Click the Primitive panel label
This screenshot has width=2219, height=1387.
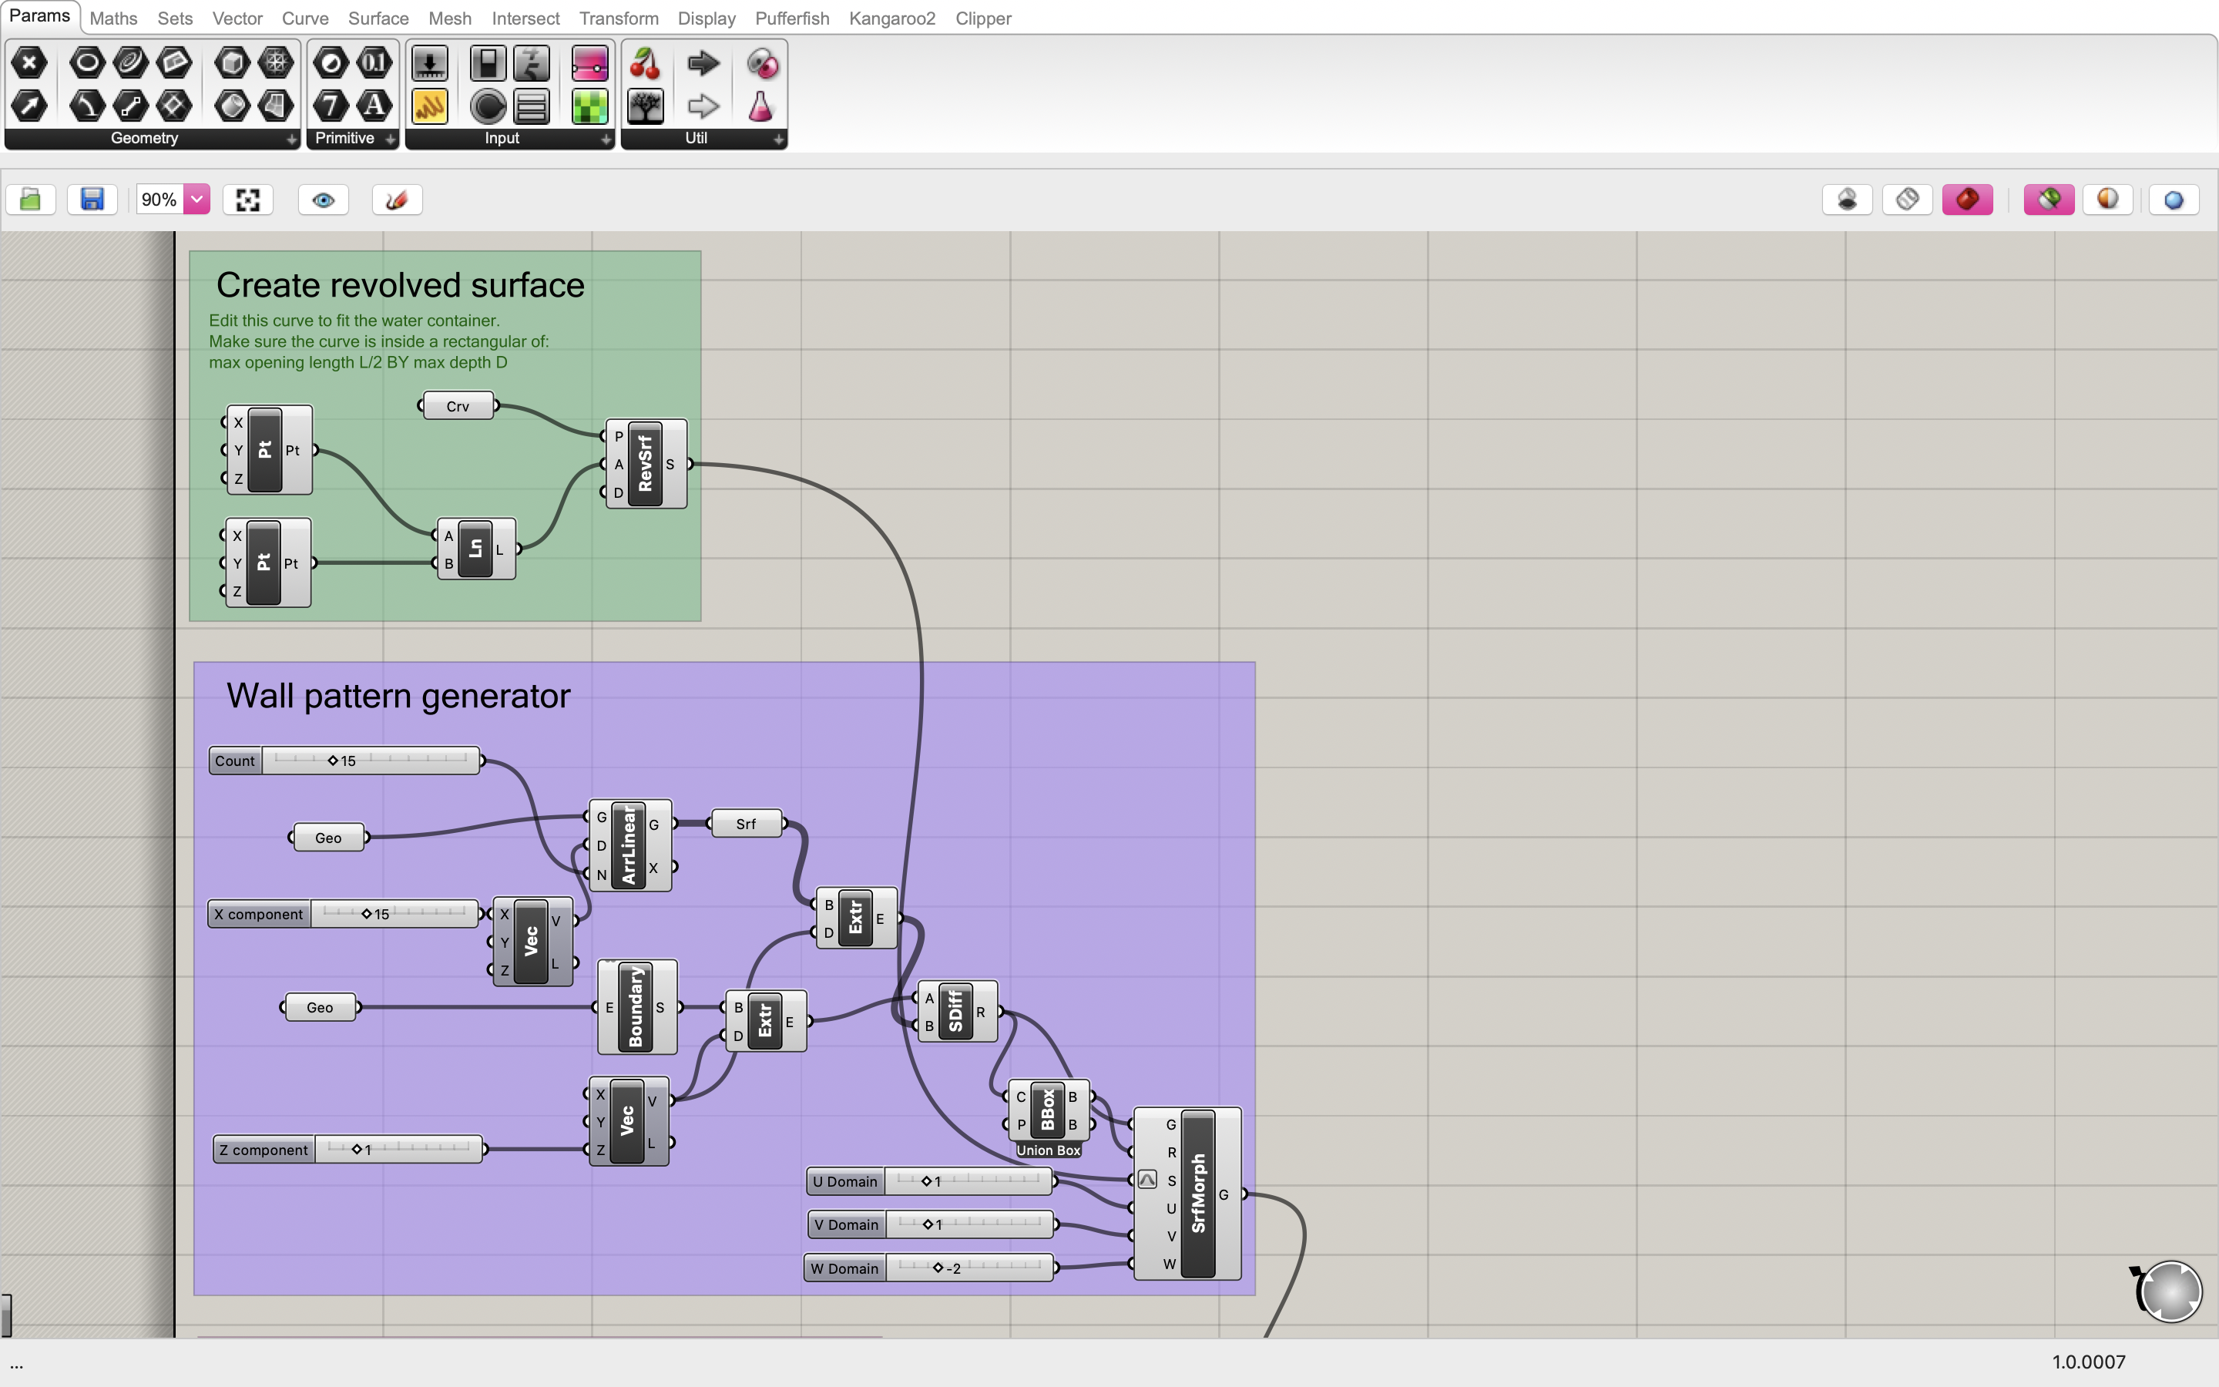[344, 139]
